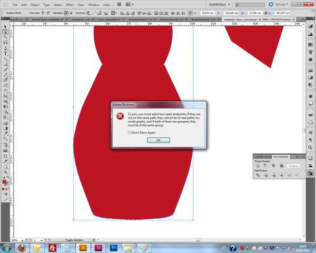Click the W width value field
316x253 pixels.
click(255, 13)
